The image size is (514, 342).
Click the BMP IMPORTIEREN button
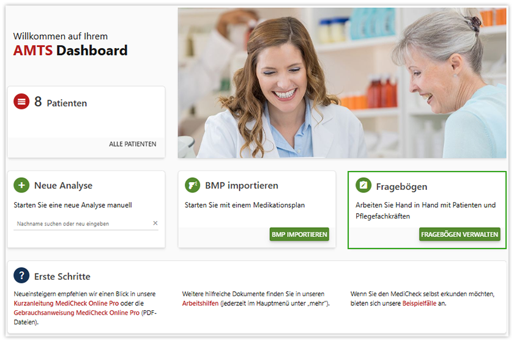tap(299, 235)
